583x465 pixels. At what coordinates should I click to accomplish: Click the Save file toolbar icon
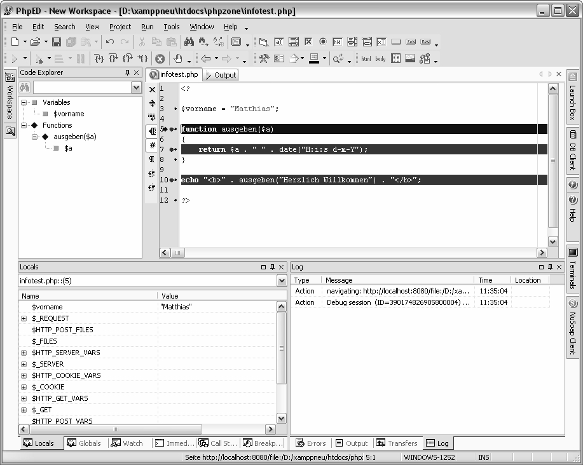pos(56,42)
